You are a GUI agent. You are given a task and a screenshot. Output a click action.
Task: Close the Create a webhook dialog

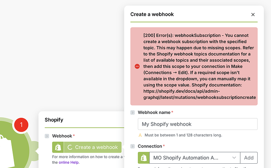click(253, 15)
